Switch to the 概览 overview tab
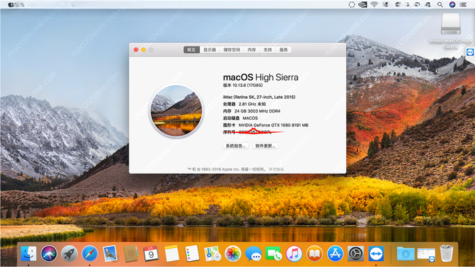This screenshot has width=475, height=267. point(191,49)
